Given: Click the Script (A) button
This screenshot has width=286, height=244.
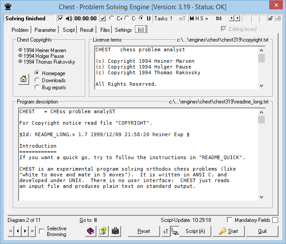Looking at the screenshot, I should click(x=195, y=231).
